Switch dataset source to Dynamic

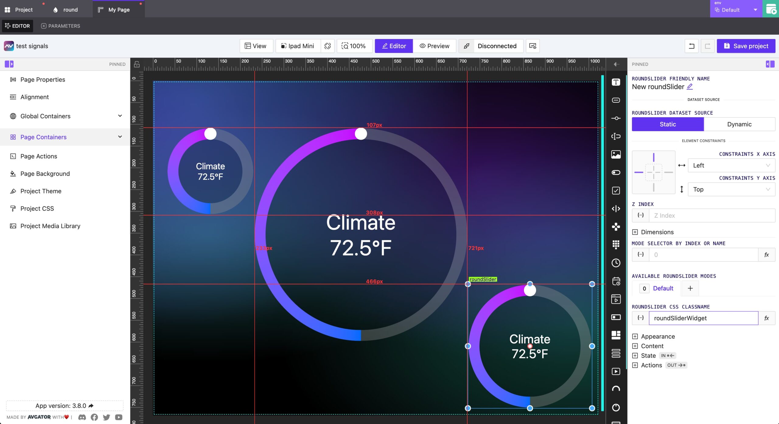point(739,124)
